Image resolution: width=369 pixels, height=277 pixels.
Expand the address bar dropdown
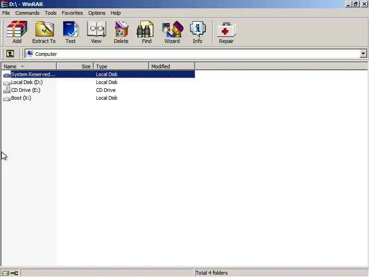363,54
